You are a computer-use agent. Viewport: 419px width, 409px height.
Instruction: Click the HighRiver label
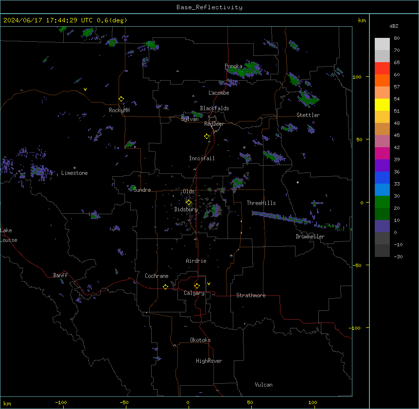click(209, 361)
